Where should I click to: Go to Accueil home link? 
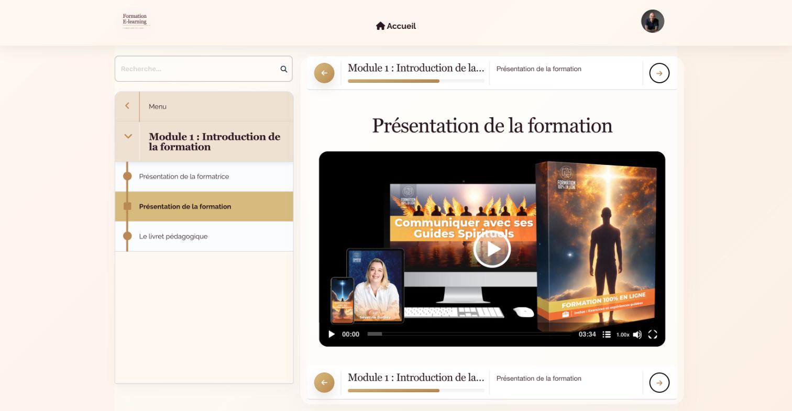pyautogui.click(x=396, y=26)
